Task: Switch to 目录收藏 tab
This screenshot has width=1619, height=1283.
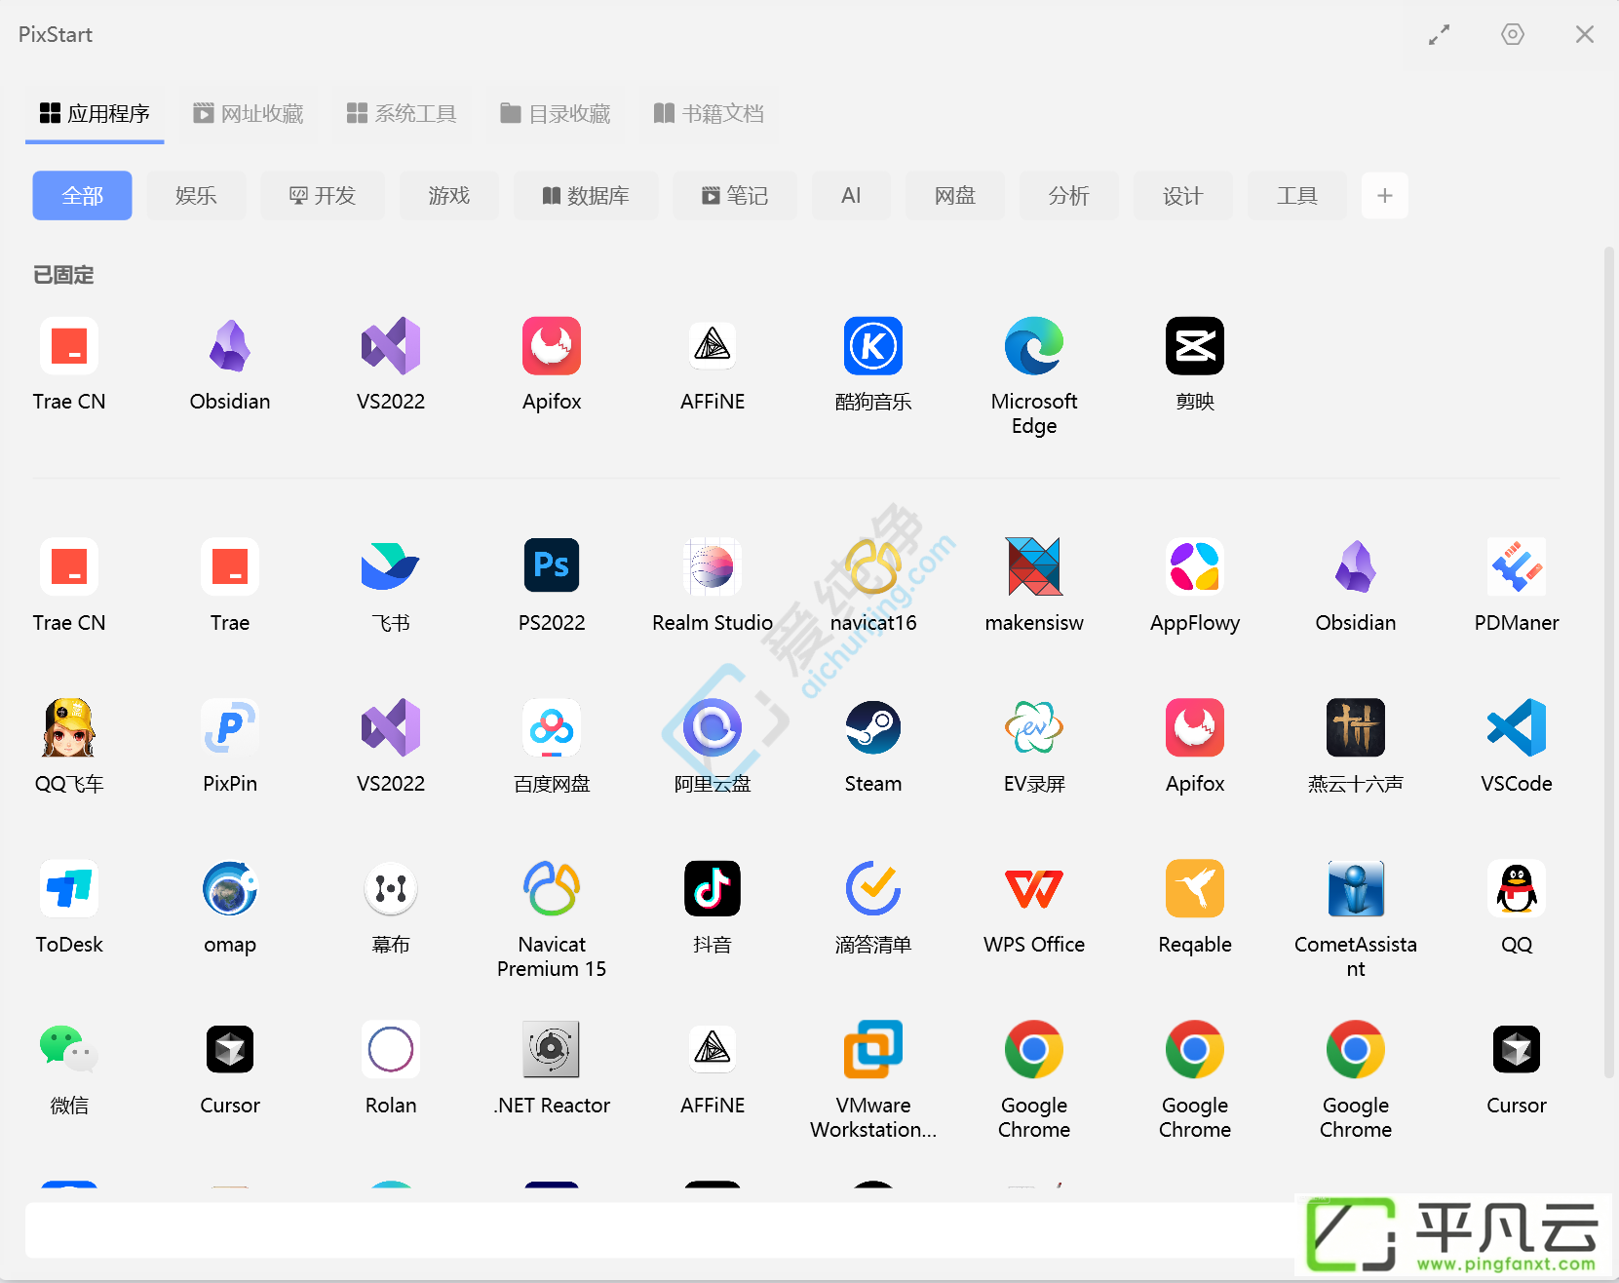Action: pyautogui.click(x=556, y=114)
